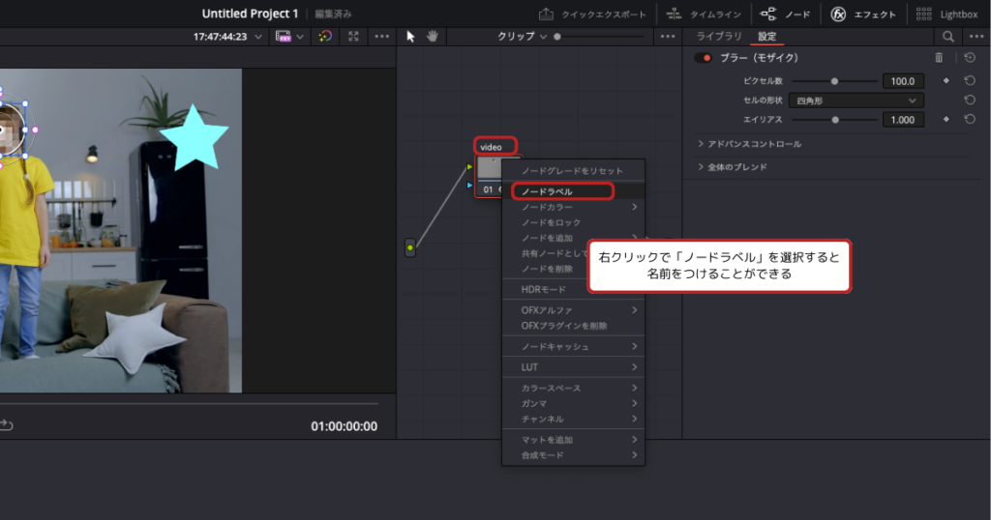Add keyframe for エイリアス parameter
Viewport: 991px width, 520px height.
click(x=946, y=119)
